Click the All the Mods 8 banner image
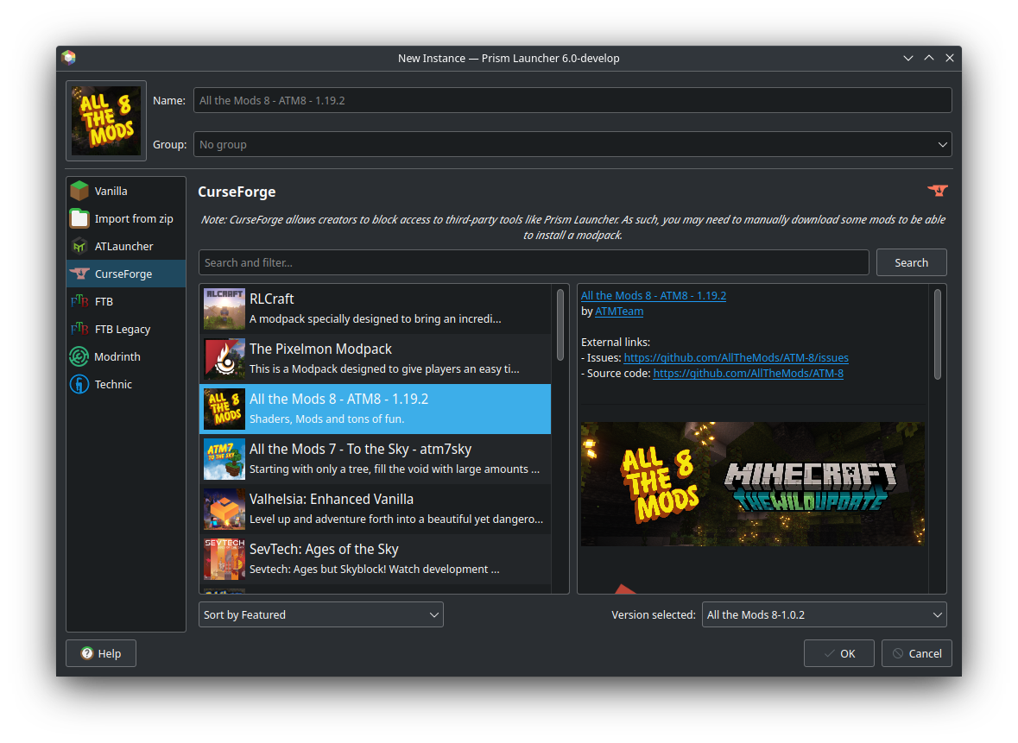The image size is (1018, 743). click(752, 484)
